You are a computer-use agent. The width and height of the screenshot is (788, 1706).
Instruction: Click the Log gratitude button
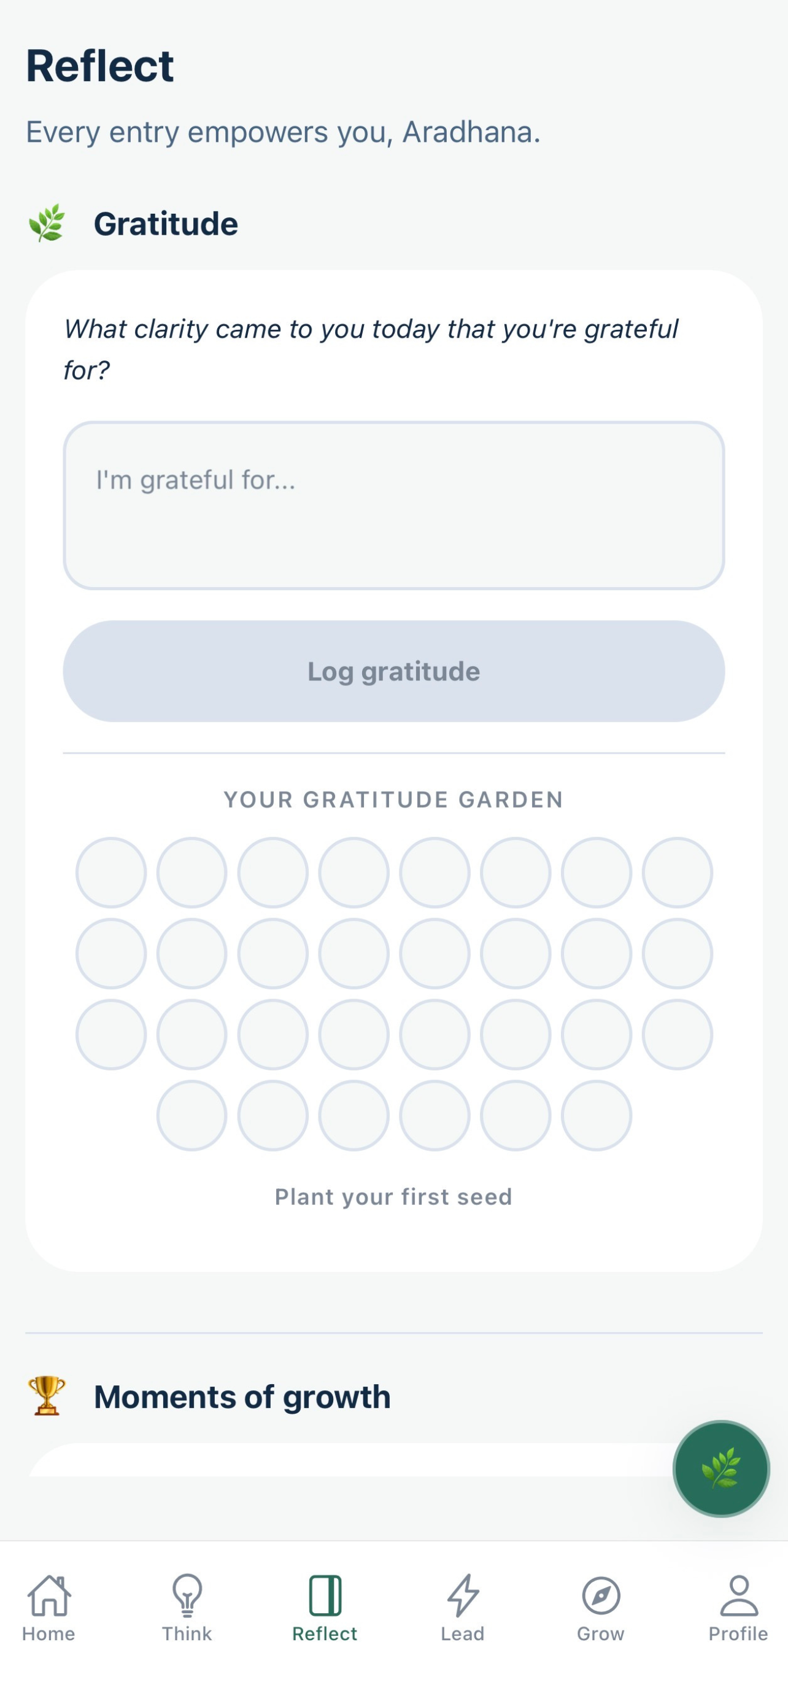coord(393,671)
